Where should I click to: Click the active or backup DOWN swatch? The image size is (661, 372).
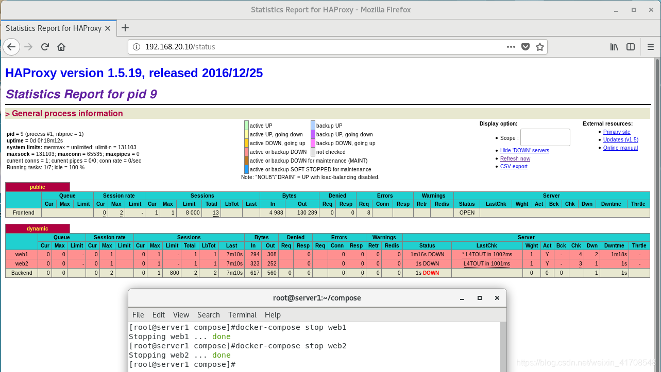[246, 152]
